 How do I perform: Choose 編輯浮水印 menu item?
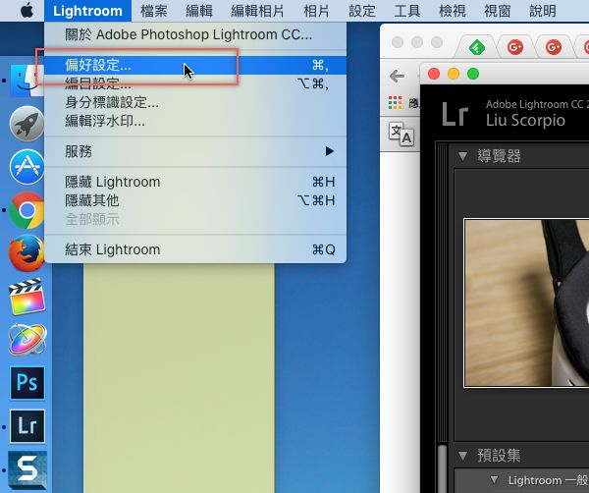pos(195,121)
